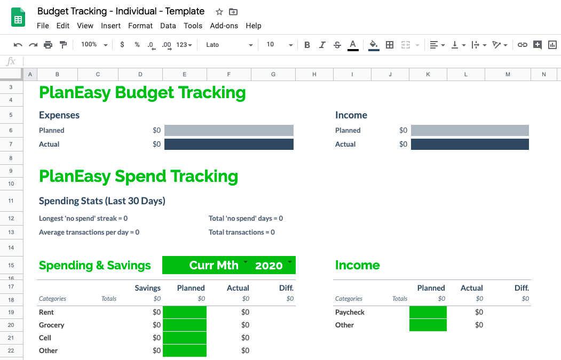Open the View menu
The width and height of the screenshot is (561, 360).
pyautogui.click(x=85, y=26)
